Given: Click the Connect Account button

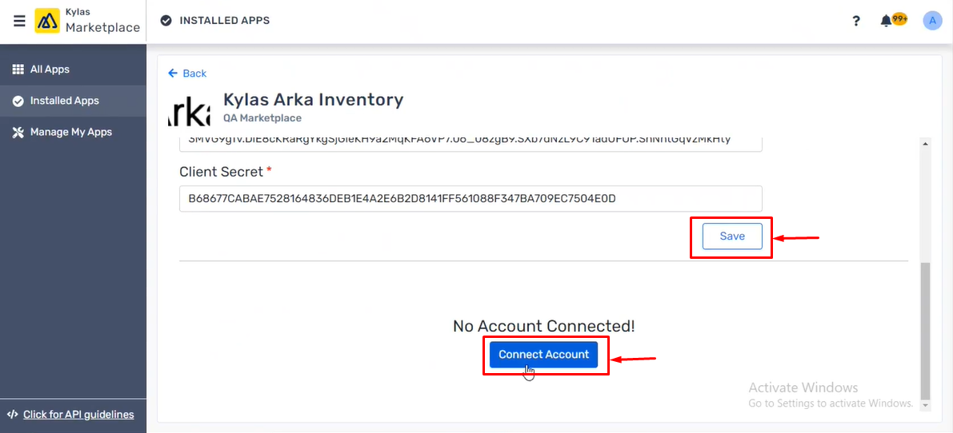Looking at the screenshot, I should click(x=543, y=355).
